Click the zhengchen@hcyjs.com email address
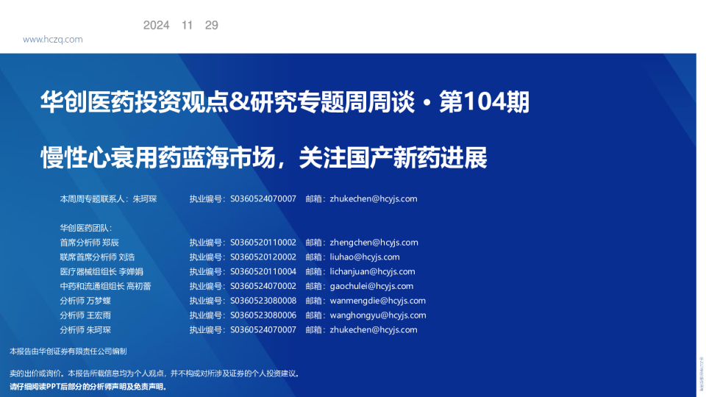Image resolution: width=706 pixels, height=397 pixels. tap(374, 242)
